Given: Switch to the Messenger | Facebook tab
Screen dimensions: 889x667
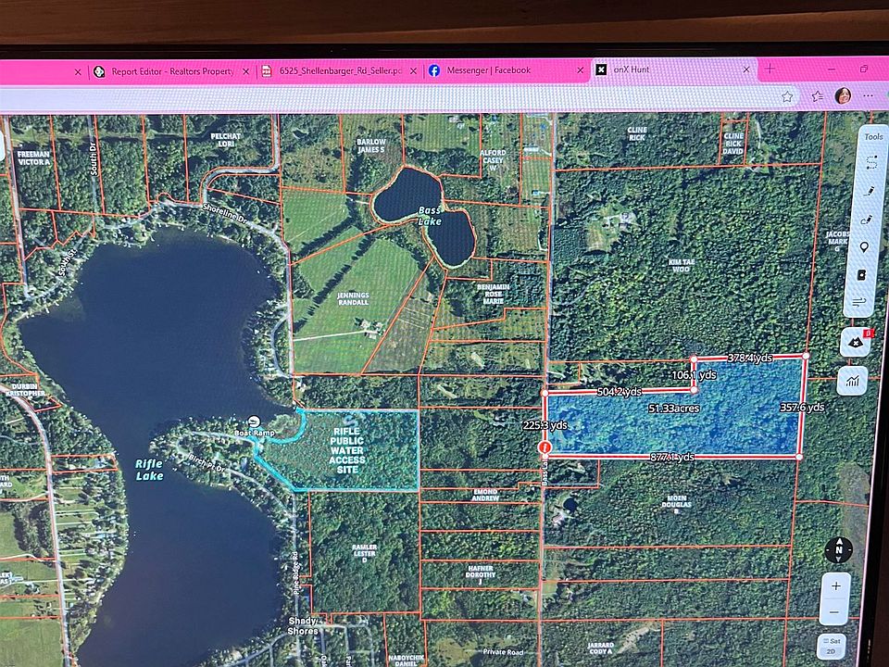Looking at the screenshot, I should (489, 69).
